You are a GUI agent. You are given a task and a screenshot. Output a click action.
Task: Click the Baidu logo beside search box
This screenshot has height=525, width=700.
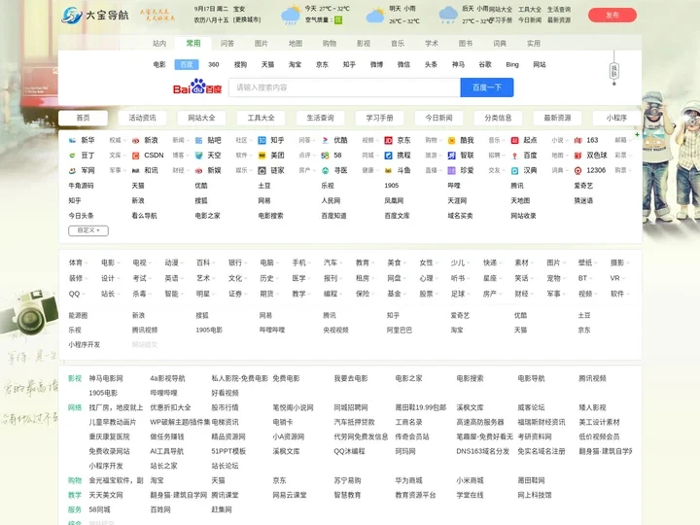(x=197, y=87)
